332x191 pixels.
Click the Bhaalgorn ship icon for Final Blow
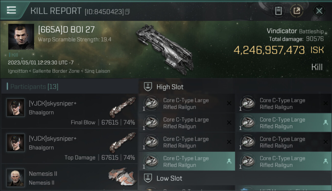pos(123,107)
